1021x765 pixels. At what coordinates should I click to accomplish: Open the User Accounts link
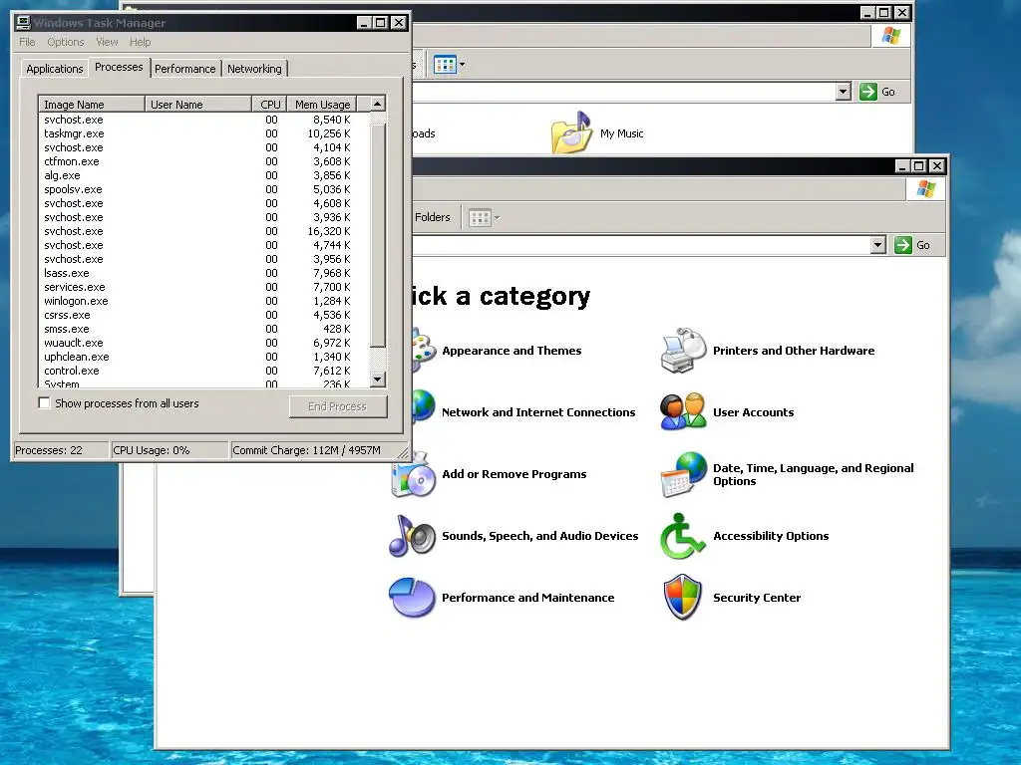click(x=754, y=412)
